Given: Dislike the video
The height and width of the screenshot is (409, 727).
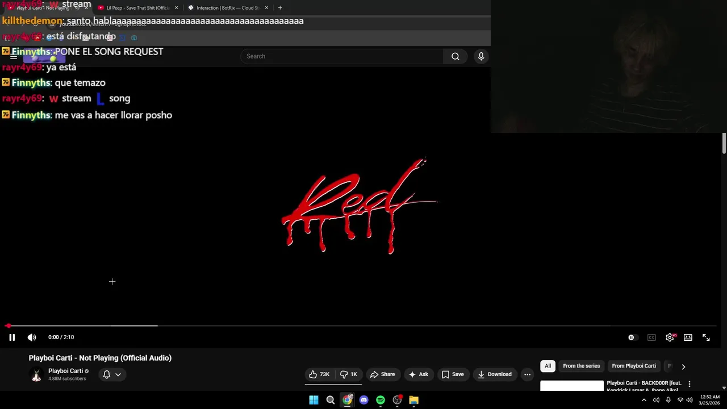Looking at the screenshot, I should (x=349, y=374).
